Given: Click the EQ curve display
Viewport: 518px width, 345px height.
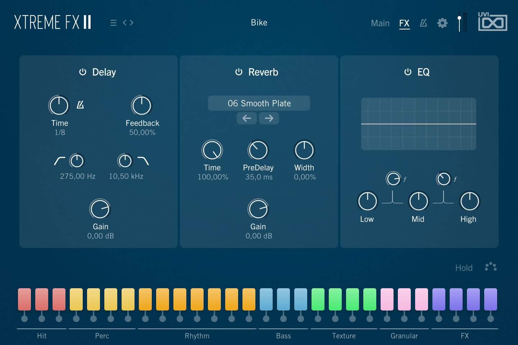Looking at the screenshot, I should pos(419,124).
